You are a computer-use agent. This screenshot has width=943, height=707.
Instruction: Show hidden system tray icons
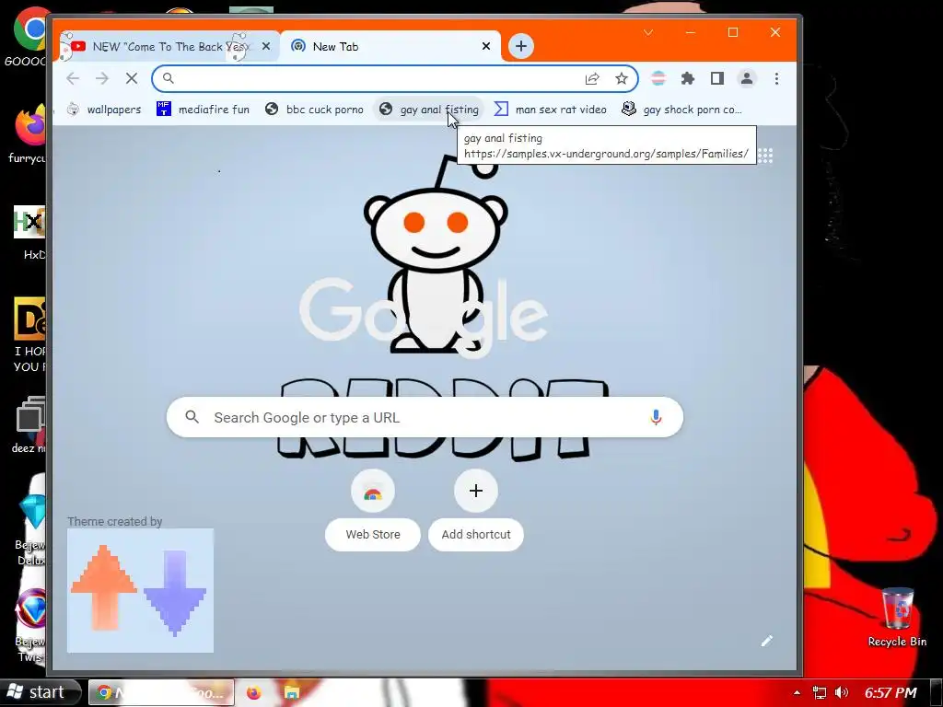point(797,692)
